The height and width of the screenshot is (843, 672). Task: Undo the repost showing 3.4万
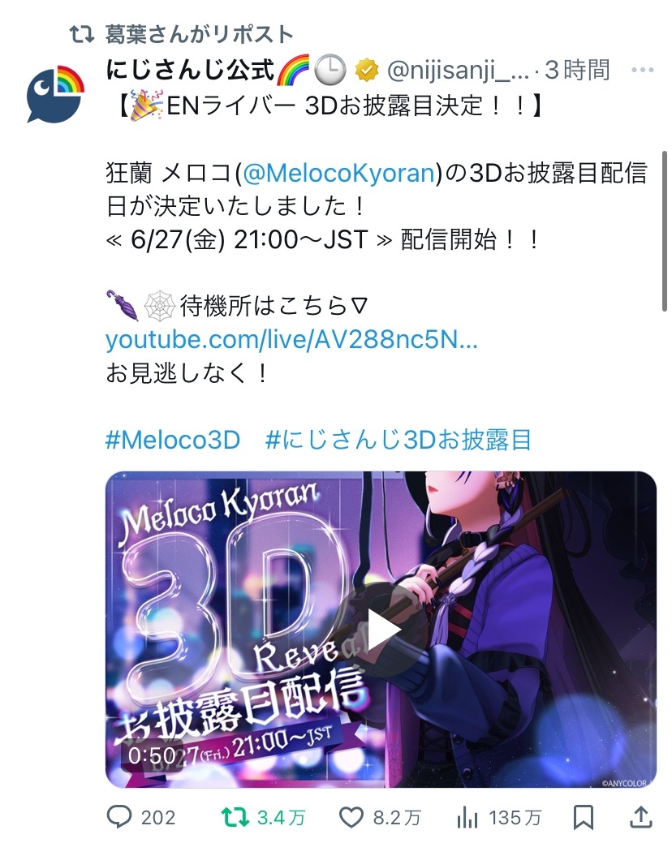click(x=235, y=817)
